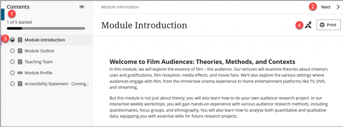The image size is (343, 127).
Task: Click the Next text link
Action: (x=326, y=7)
